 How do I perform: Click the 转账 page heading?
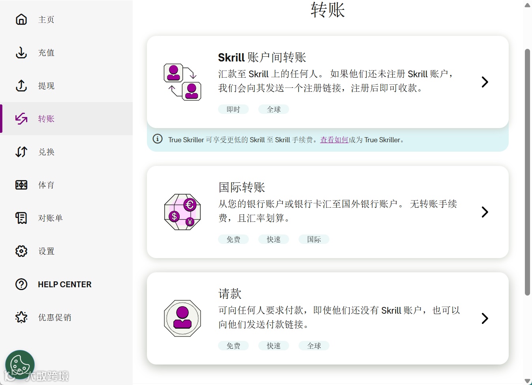coord(328,10)
